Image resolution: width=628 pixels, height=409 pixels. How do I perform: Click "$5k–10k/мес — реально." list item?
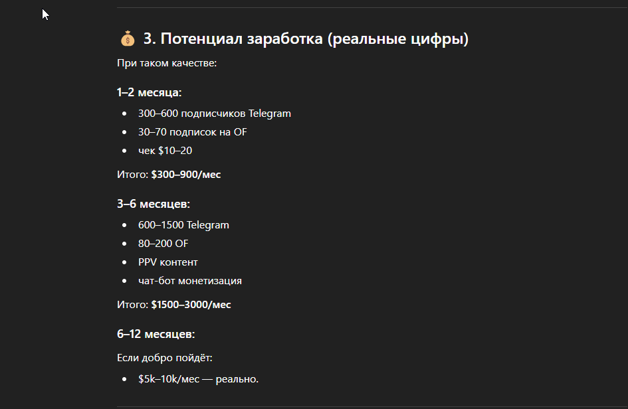pyautogui.click(x=198, y=379)
